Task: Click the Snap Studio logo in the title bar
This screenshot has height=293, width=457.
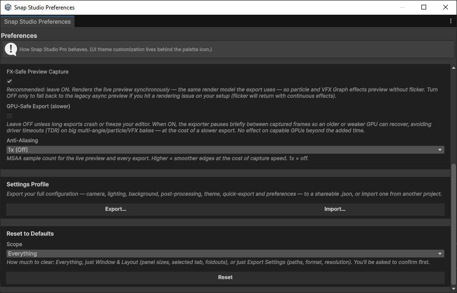Action: click(x=8, y=7)
